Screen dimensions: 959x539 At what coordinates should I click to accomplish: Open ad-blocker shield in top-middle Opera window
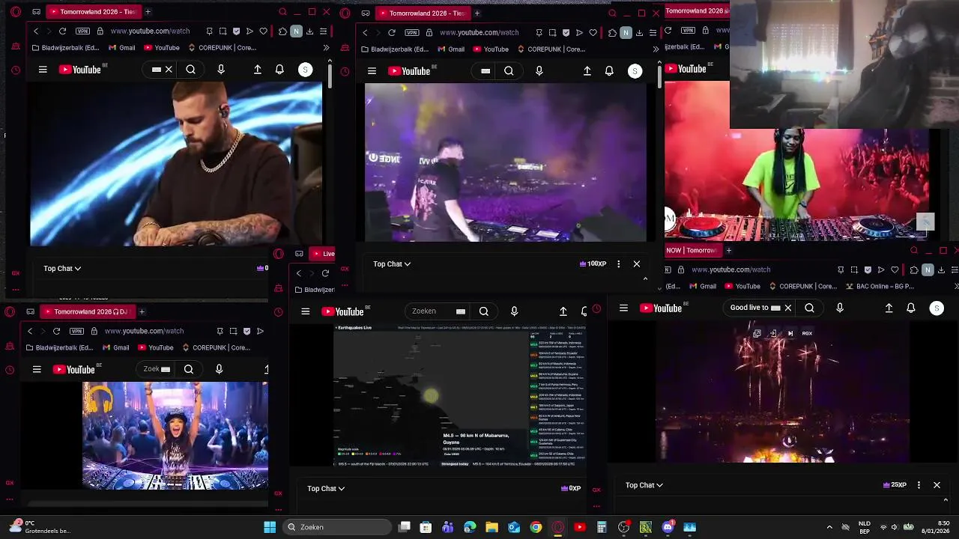click(566, 33)
